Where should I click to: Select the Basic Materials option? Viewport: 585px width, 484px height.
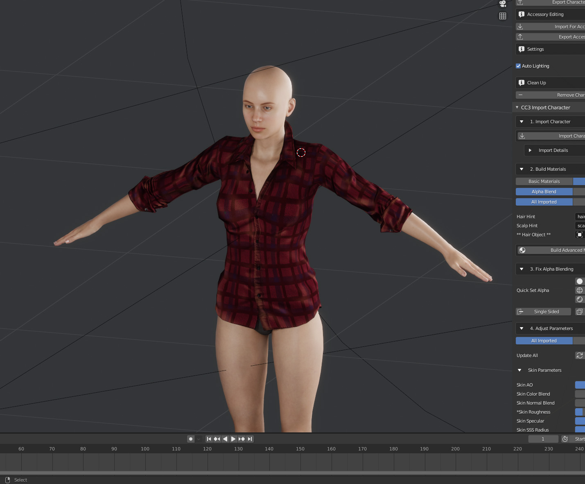click(x=544, y=181)
